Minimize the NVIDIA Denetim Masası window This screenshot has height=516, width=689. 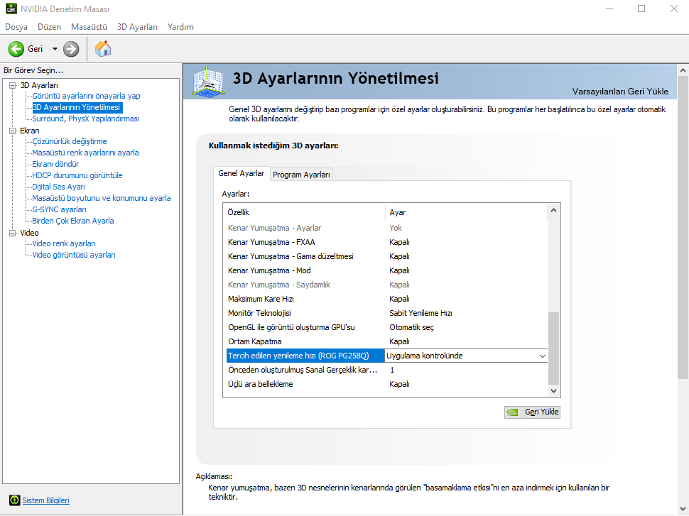tap(609, 9)
